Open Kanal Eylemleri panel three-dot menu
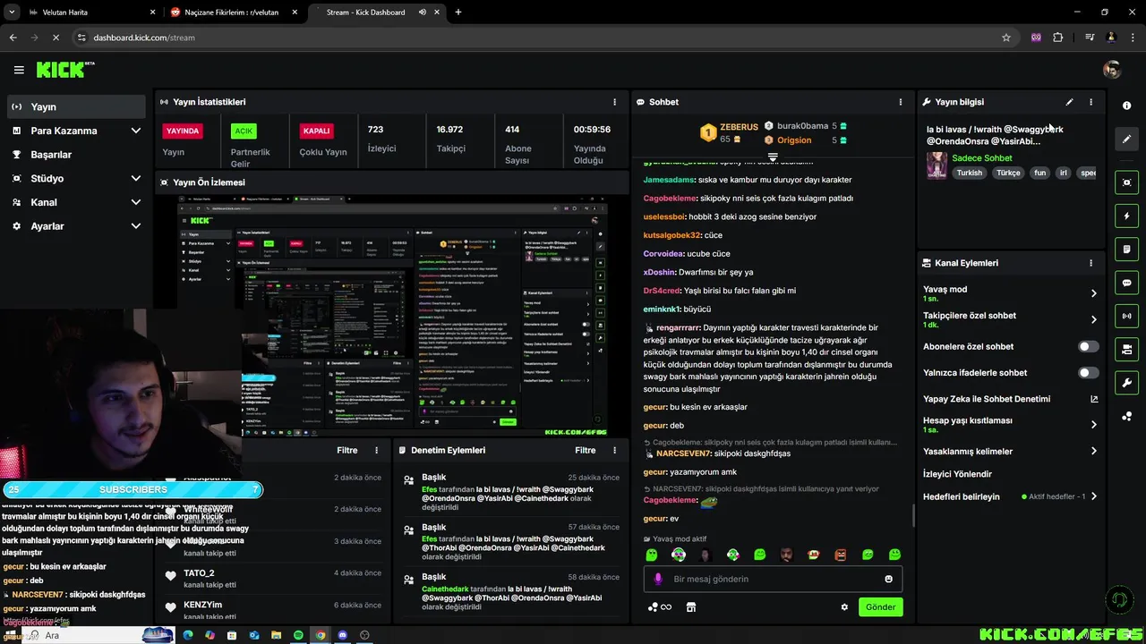Viewport: 1146px width, 644px height. 1090,263
